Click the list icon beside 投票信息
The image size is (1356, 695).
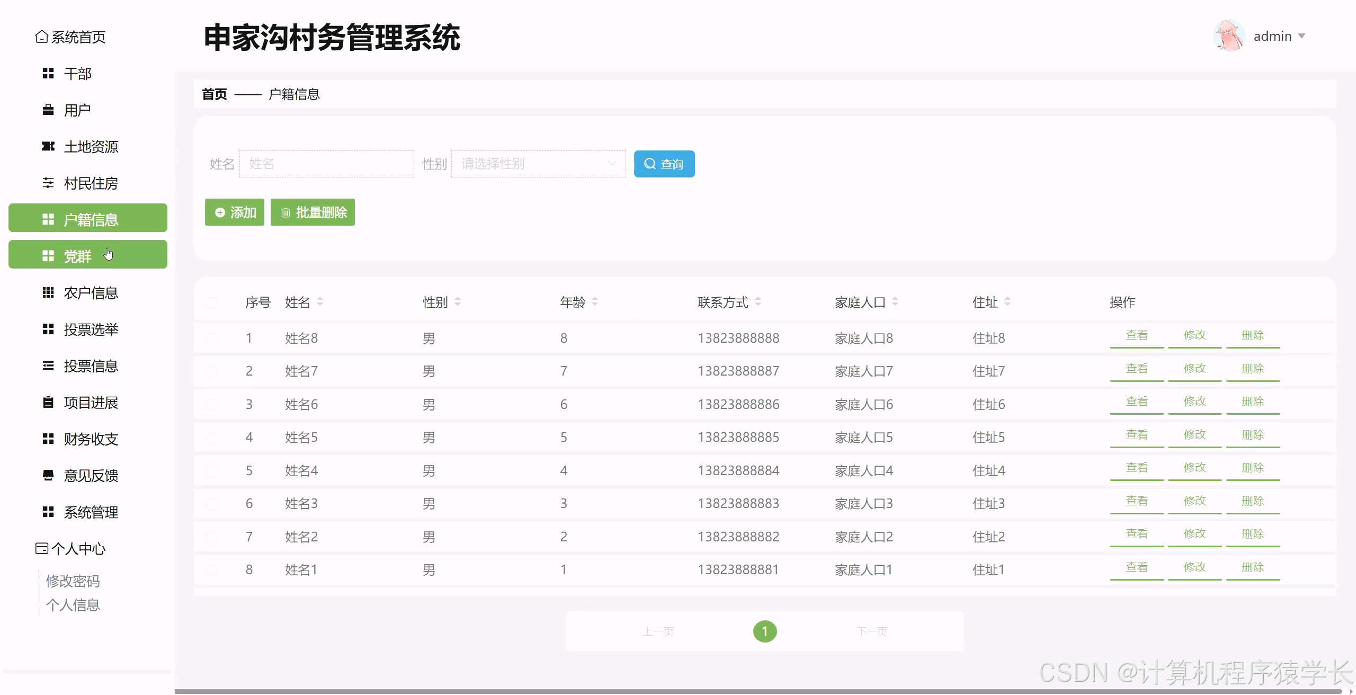[48, 366]
